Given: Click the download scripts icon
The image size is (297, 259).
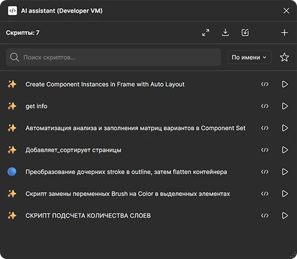Looking at the screenshot, I should [225, 33].
